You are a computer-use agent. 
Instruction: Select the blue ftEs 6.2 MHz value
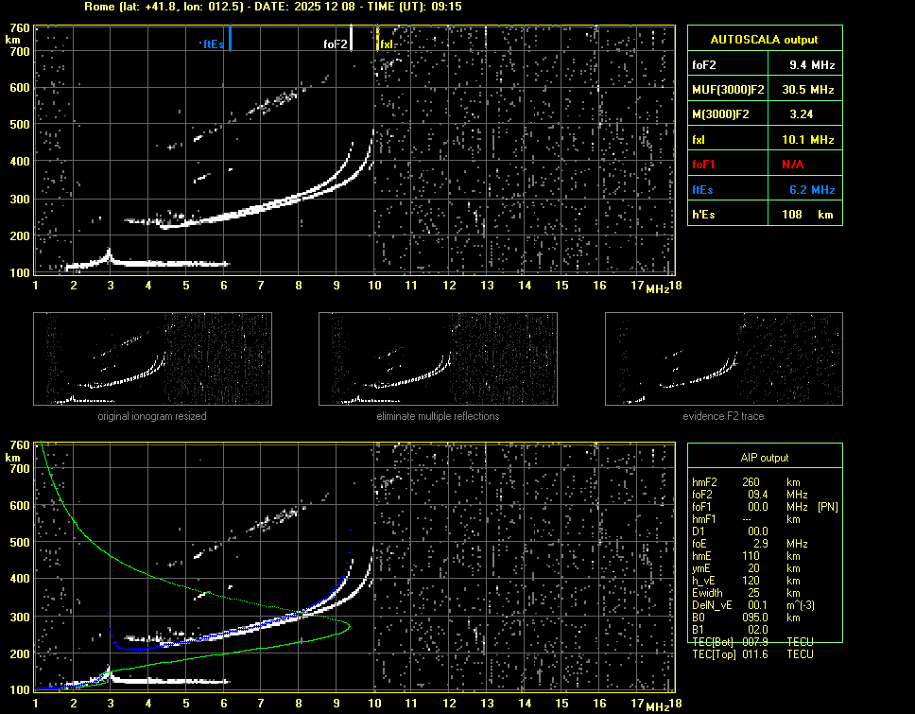coord(812,189)
